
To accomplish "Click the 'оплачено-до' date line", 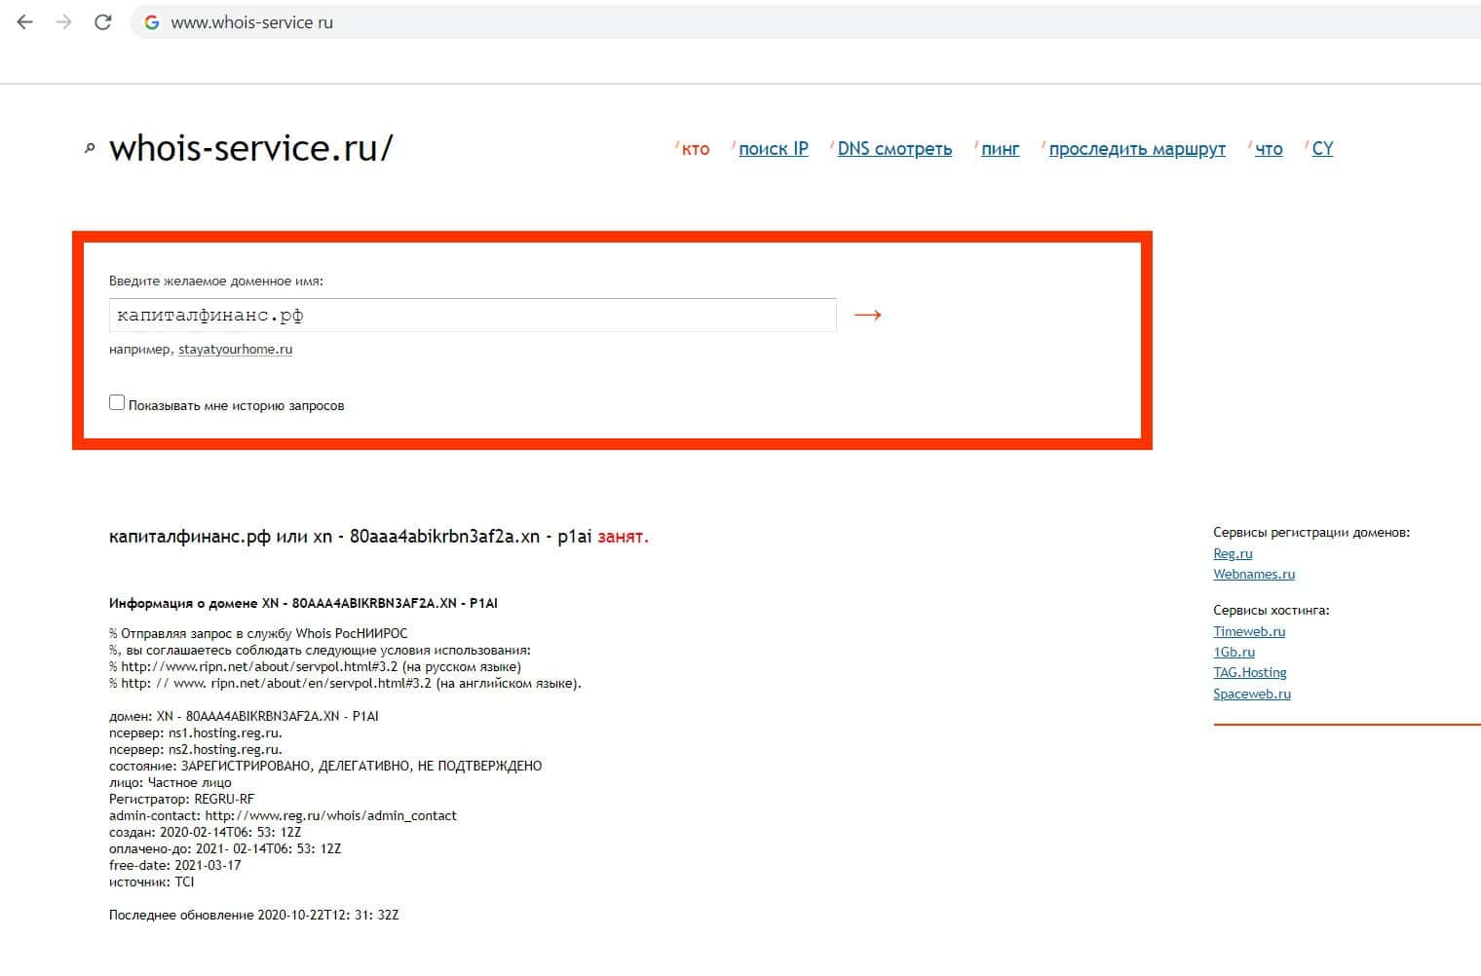I will [x=225, y=849].
